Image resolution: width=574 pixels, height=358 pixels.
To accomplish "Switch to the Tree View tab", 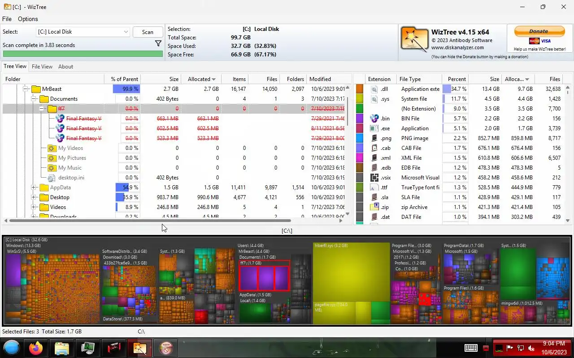I will click(x=15, y=66).
